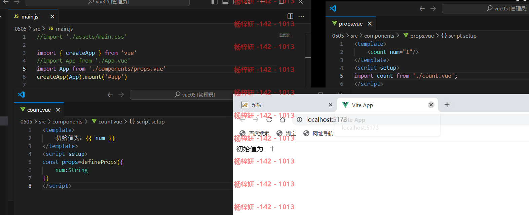This screenshot has height=215, width=529.
Task: Open command search box in props.vue window
Action: pos(485,9)
